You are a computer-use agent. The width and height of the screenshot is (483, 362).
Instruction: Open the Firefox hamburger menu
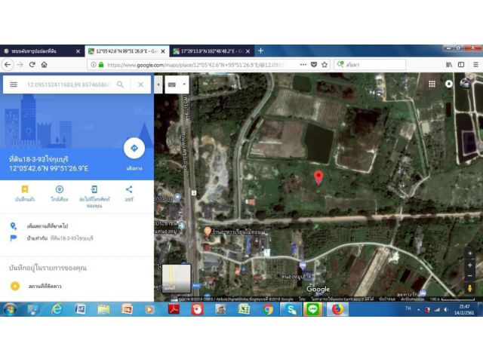(475, 65)
